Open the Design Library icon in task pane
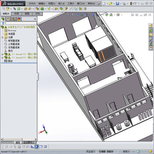154x154 pixels. (x=151, y=30)
